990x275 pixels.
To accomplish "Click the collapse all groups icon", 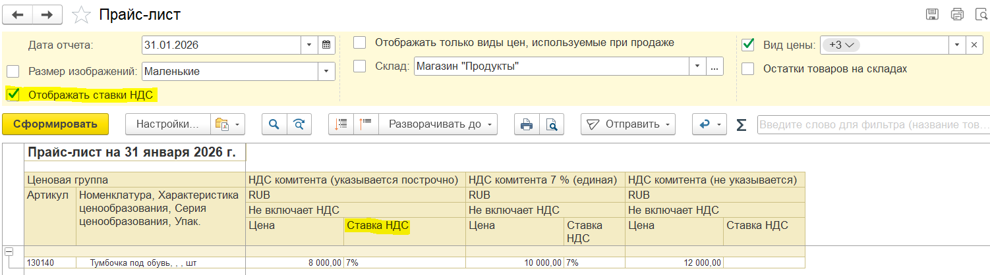I will tap(366, 124).
